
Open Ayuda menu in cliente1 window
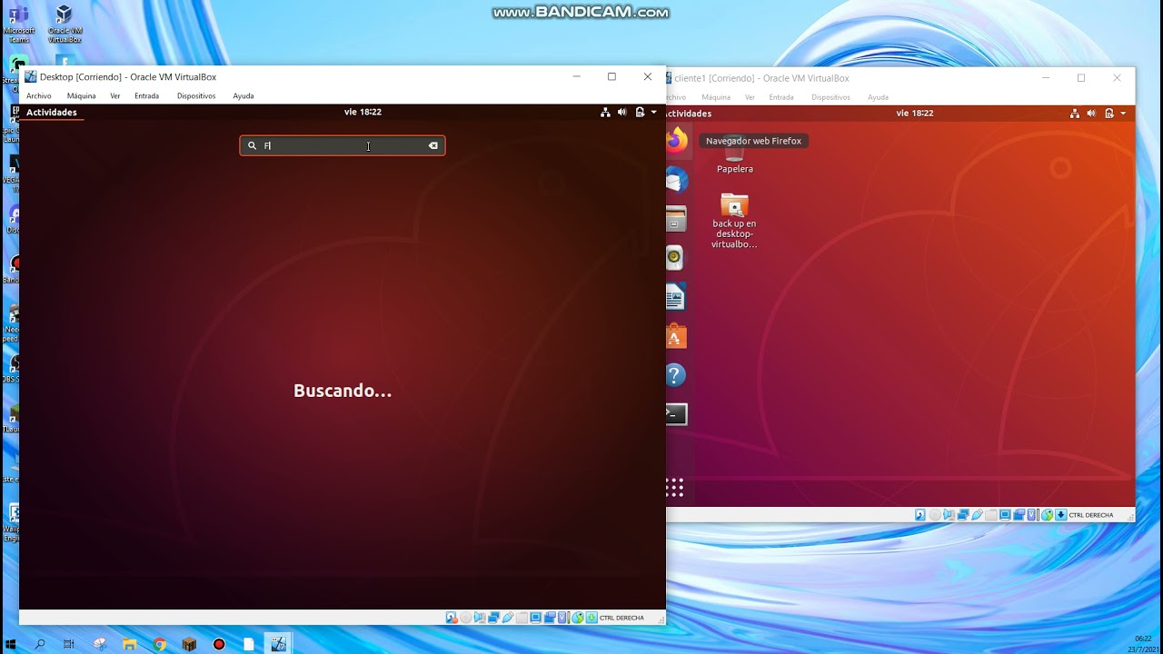[x=878, y=97]
